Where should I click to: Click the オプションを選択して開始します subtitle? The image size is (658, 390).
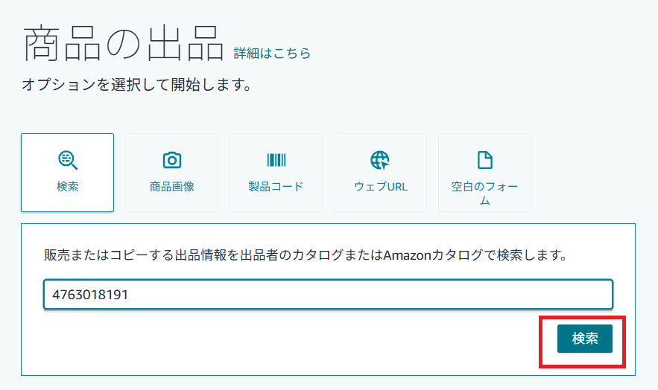click(x=136, y=85)
